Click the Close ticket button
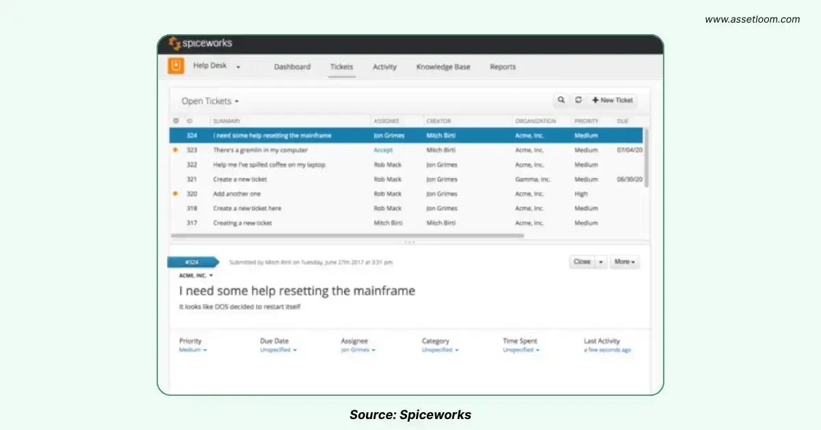Viewport: 821px width, 430px height. tap(582, 262)
